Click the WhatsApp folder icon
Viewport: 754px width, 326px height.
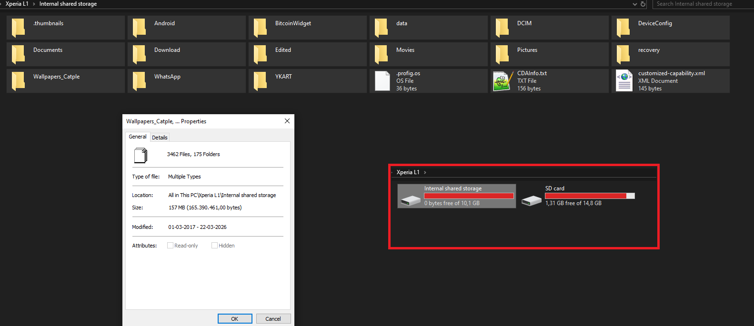[x=139, y=81]
